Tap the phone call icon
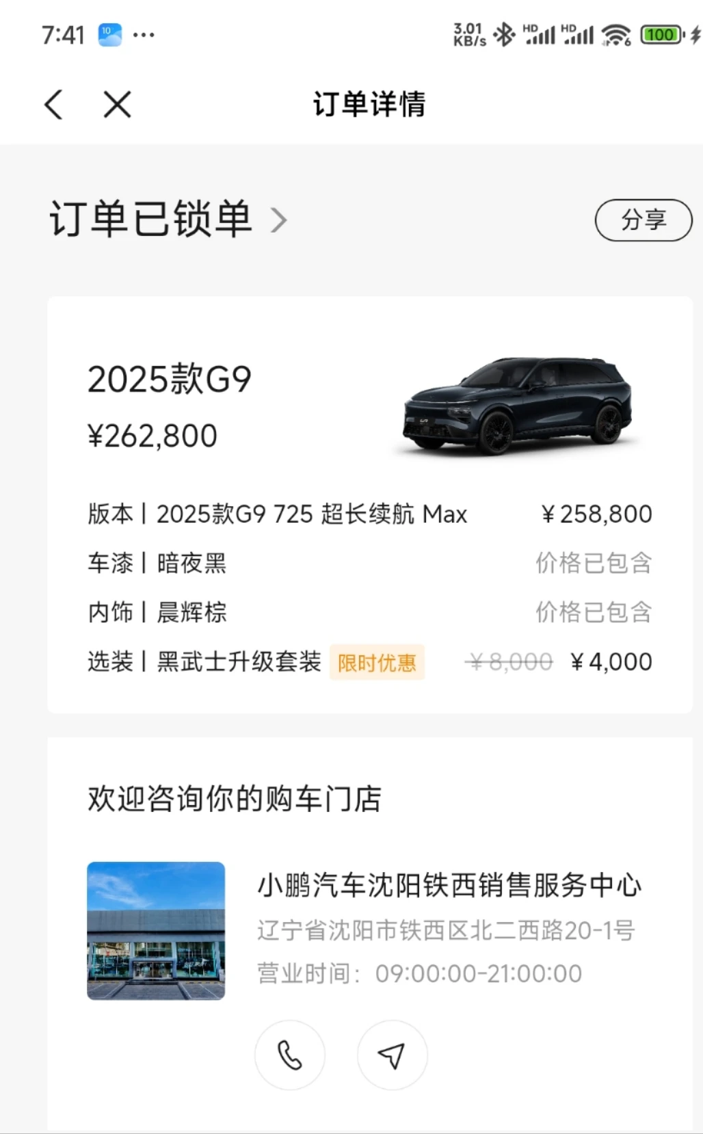 289,1055
